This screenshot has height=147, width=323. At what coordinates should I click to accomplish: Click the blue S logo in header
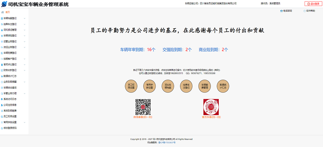pos(4,4)
